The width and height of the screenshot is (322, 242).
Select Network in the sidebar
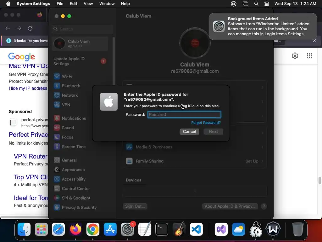pyautogui.click(x=80, y=95)
